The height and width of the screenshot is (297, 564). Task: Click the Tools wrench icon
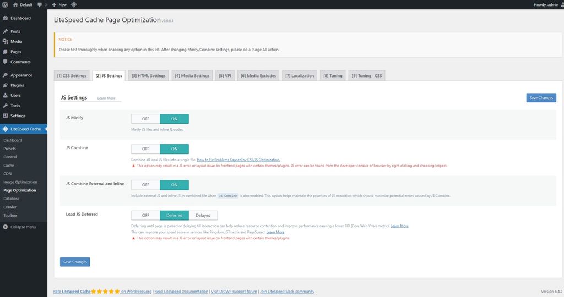click(6, 106)
